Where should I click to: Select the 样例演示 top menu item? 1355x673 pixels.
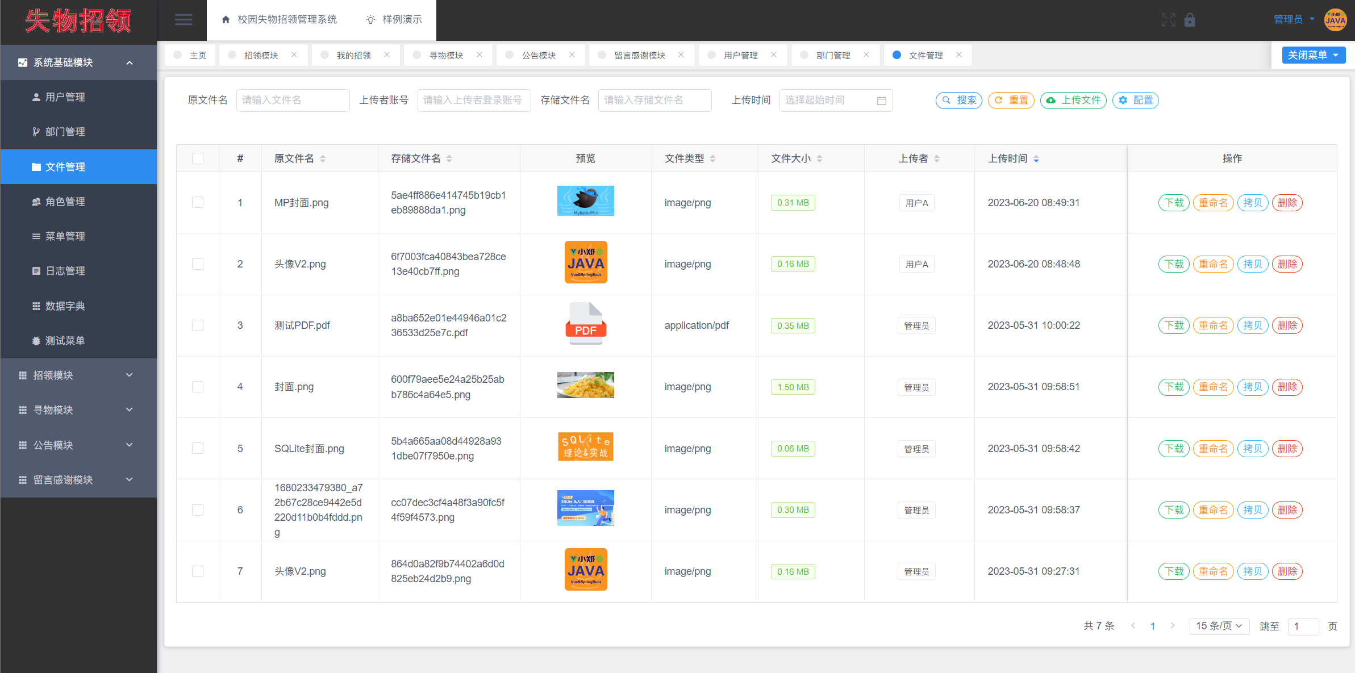tap(394, 19)
